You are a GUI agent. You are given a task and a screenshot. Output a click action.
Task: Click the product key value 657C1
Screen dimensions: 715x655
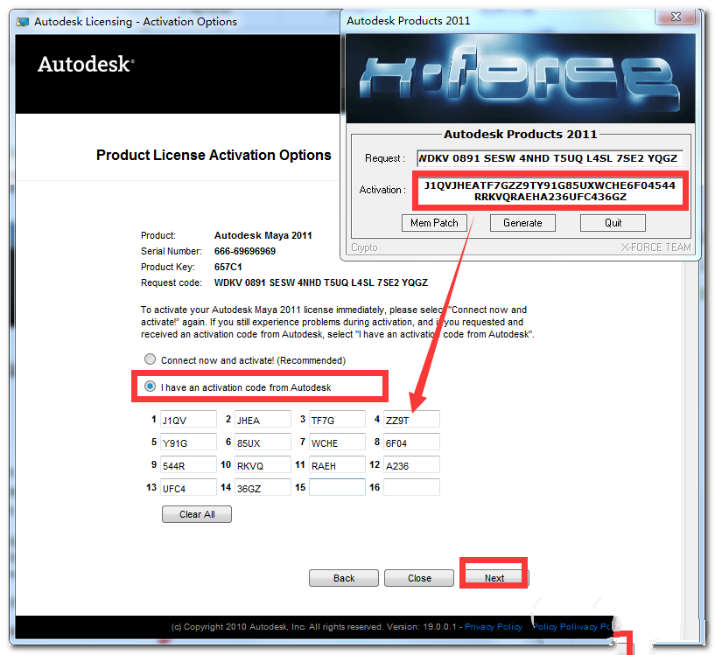228,267
